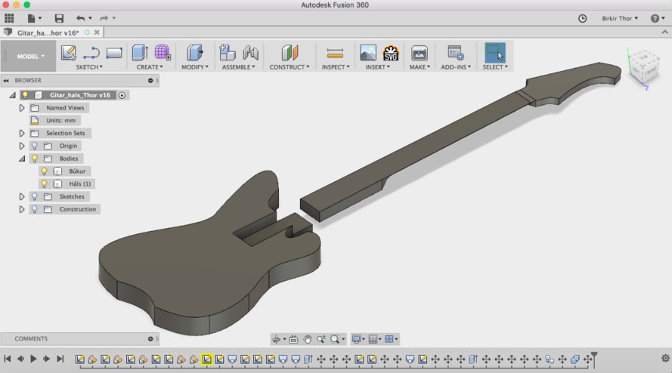This screenshot has height=373, width=672.
Task: Click the Redo arrow icon
Action: coord(104,18)
